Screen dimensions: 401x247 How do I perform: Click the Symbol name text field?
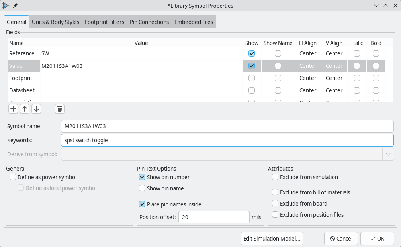pyautogui.click(x=227, y=126)
